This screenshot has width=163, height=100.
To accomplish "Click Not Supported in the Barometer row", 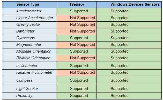I will tap(83, 31).
